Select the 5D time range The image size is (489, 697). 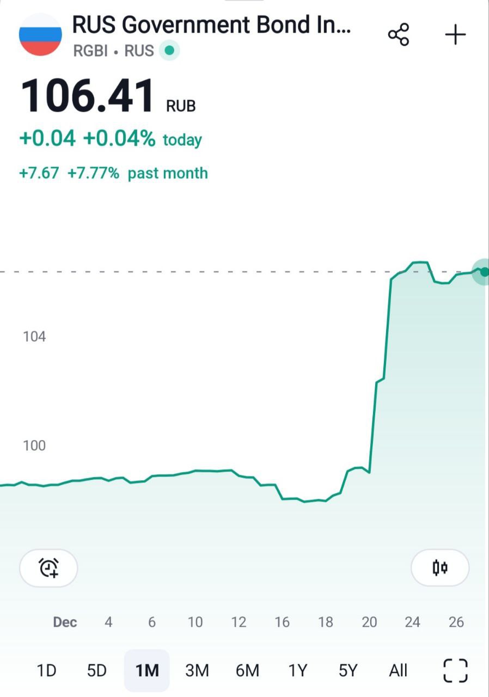click(x=97, y=670)
